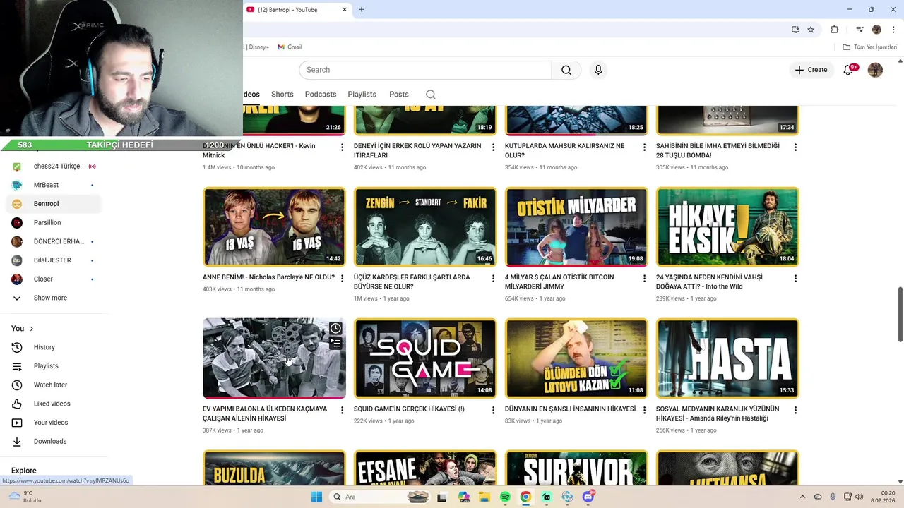904x508 pixels.
Task: Open Spotify from the taskbar
Action: coord(505,497)
